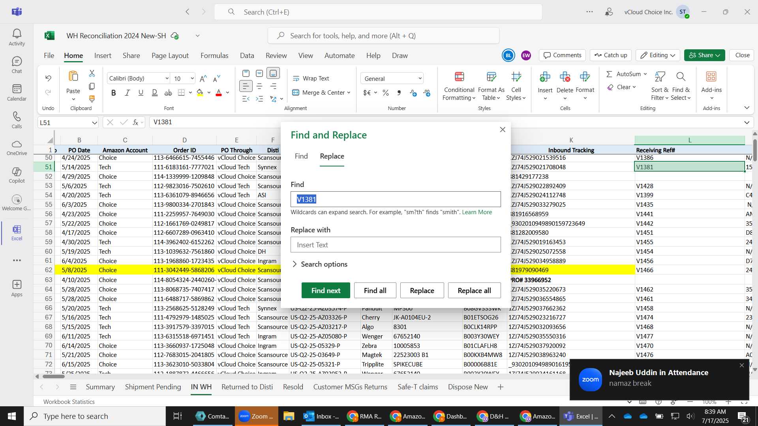Open Calendar in the Teams sidebar
This screenshot has height=426, width=758.
click(x=17, y=93)
